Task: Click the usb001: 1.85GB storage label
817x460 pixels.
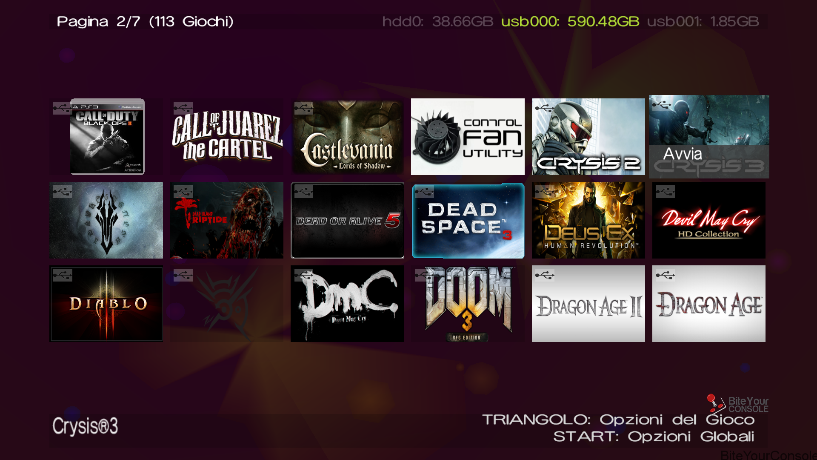Action: pyautogui.click(x=703, y=21)
